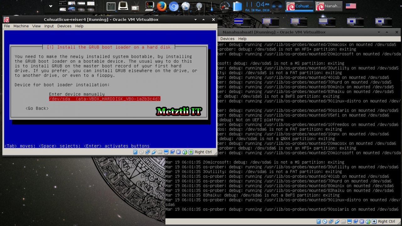Switch keyboard layout via US flag icon
Image resolution: width=402 pixels, height=226 pixels.
351,6
